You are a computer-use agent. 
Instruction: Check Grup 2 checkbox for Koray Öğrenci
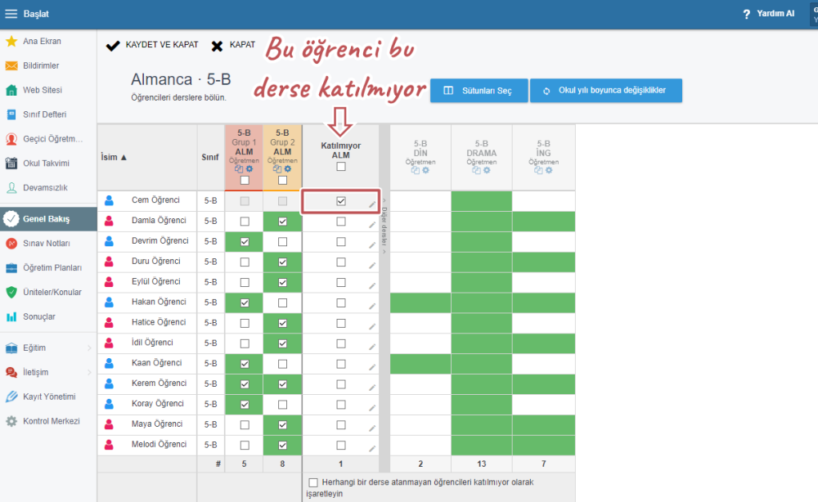point(283,405)
